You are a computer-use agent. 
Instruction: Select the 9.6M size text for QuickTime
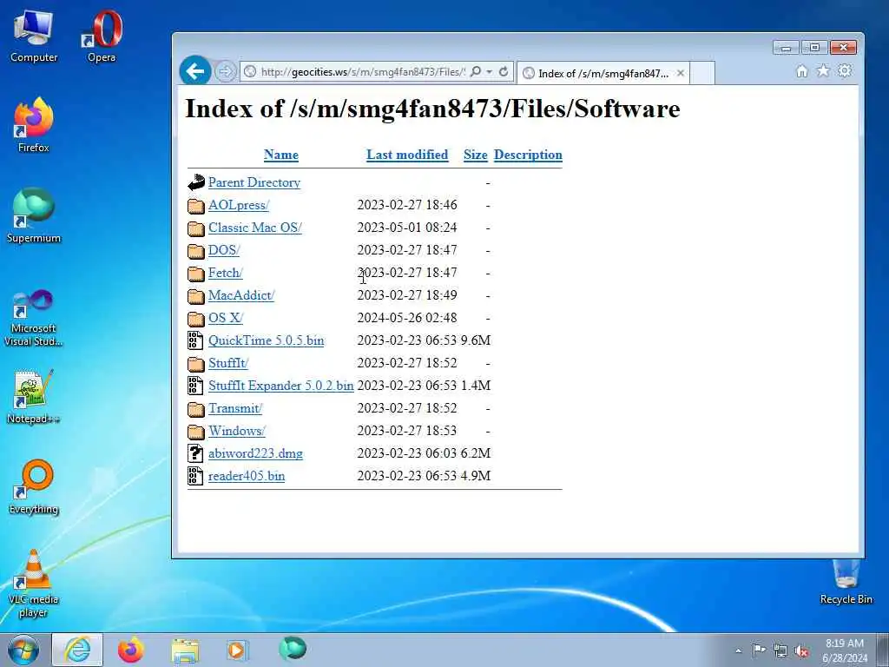pyautogui.click(x=475, y=340)
